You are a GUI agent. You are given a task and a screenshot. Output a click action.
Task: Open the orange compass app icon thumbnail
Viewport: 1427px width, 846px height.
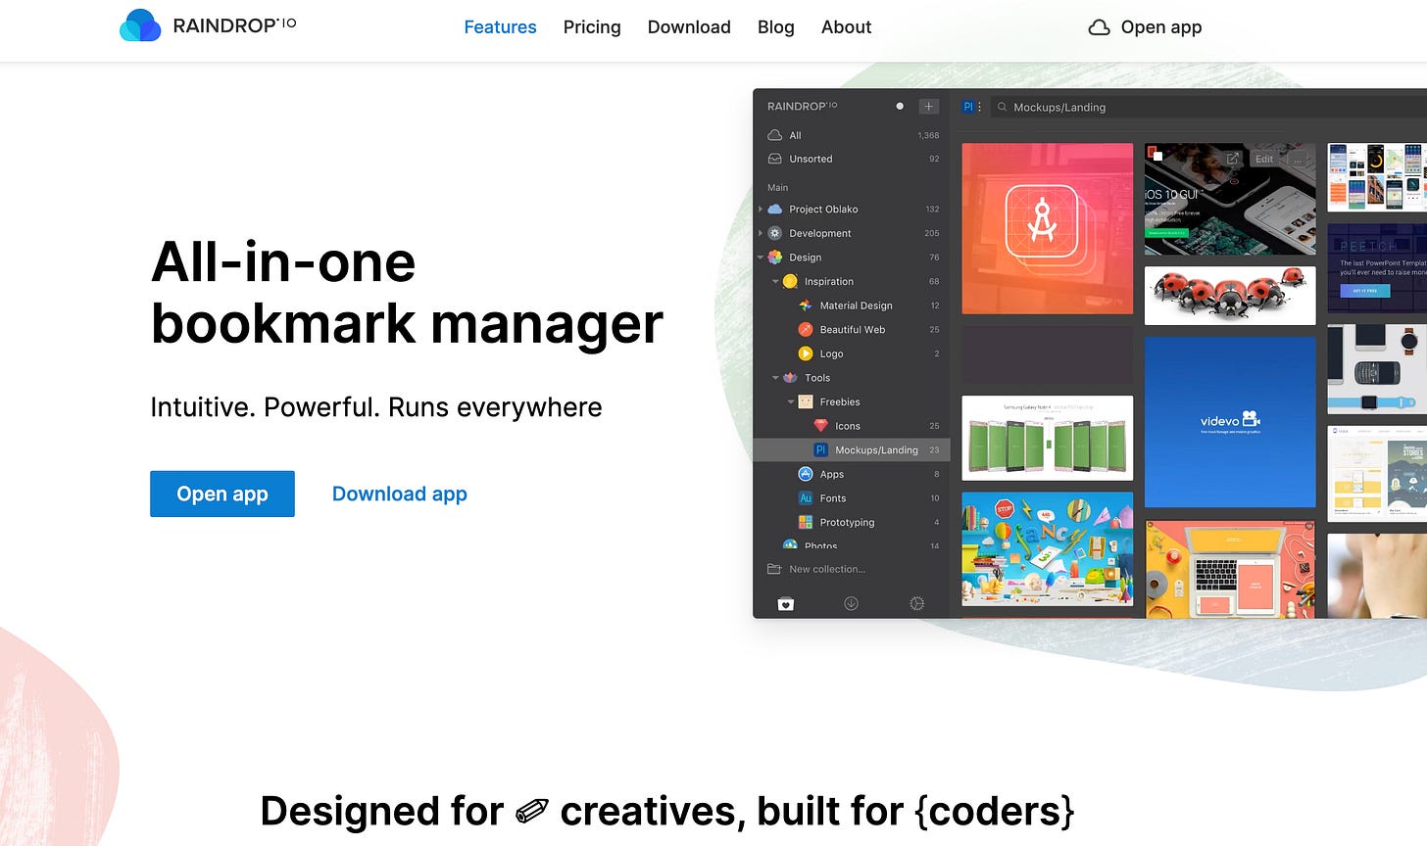tap(1048, 228)
